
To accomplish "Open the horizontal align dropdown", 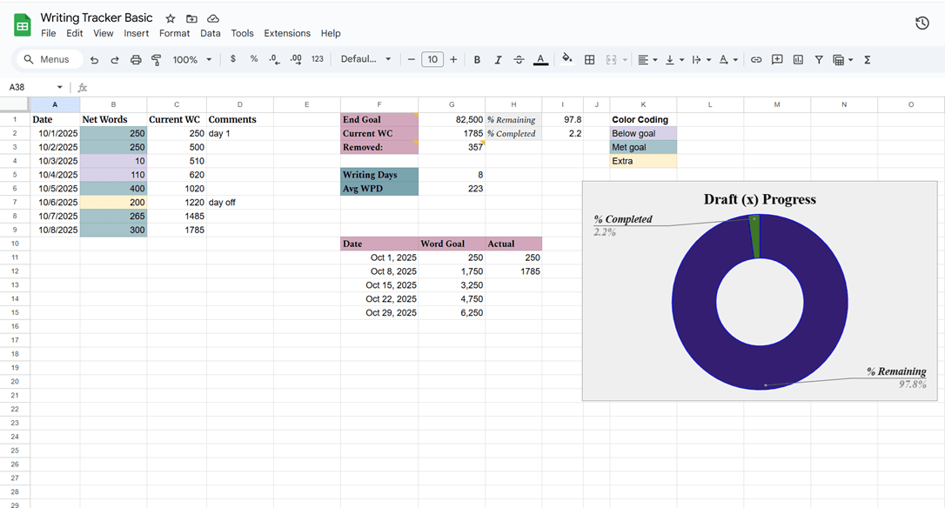I will click(647, 60).
